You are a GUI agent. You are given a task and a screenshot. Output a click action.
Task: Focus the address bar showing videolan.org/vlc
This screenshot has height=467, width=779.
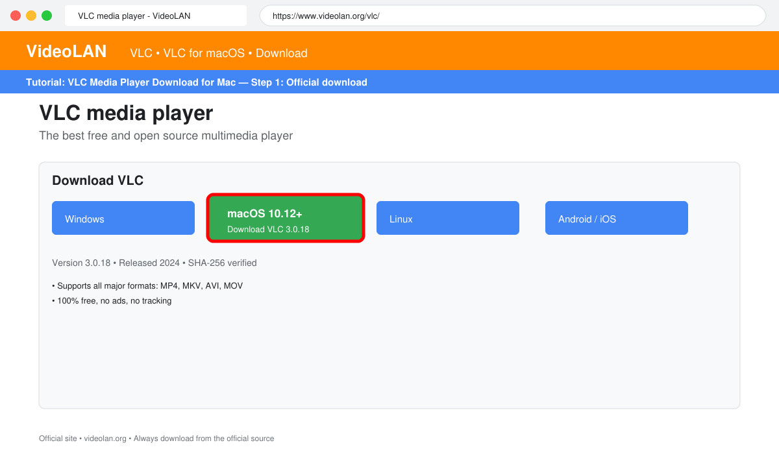tap(513, 16)
